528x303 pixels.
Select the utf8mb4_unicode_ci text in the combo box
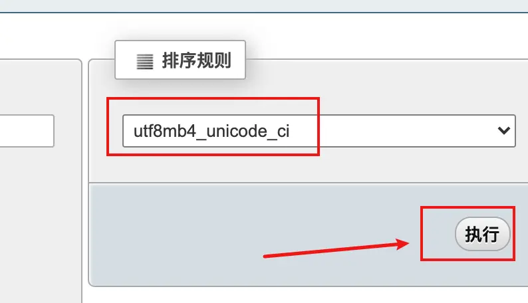point(211,131)
